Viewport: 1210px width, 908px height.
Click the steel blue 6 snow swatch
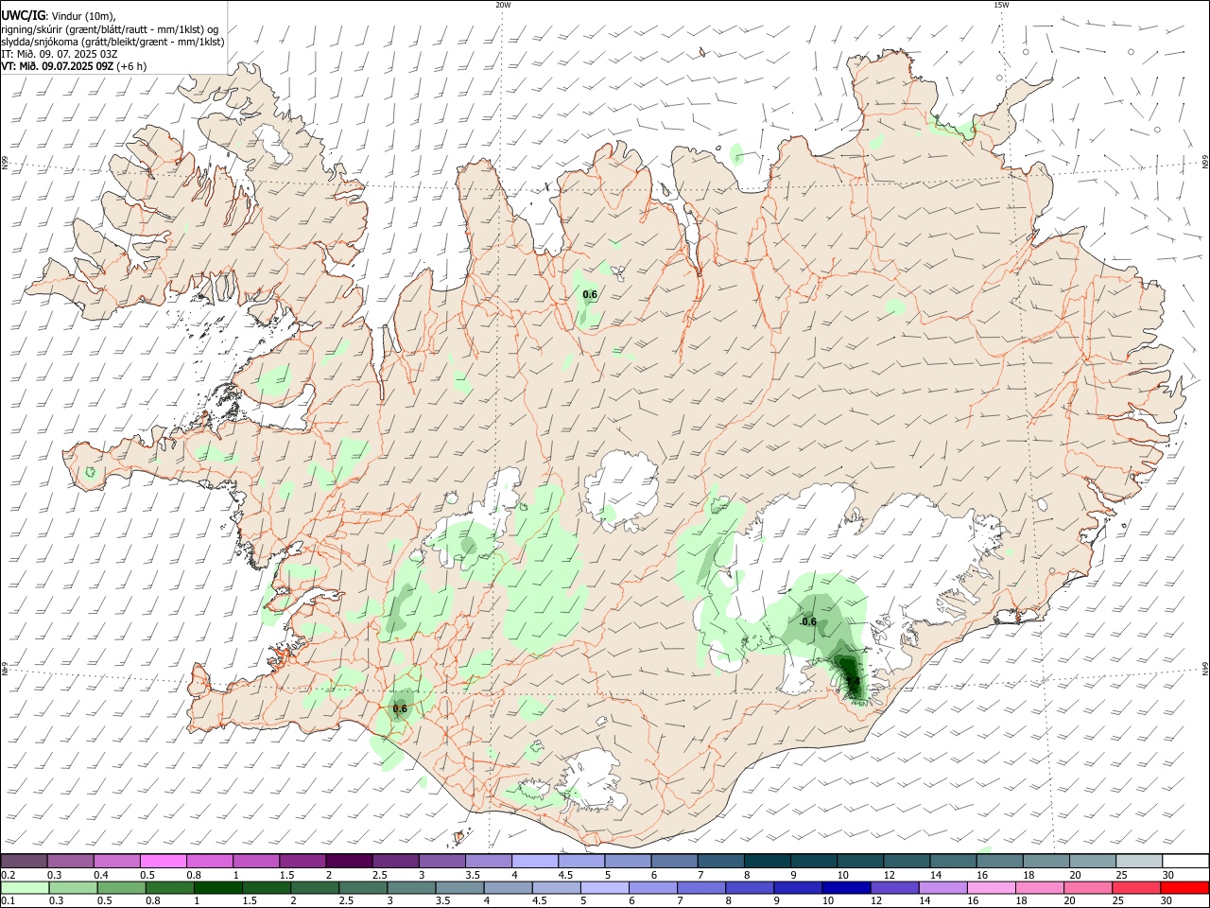coord(675,862)
